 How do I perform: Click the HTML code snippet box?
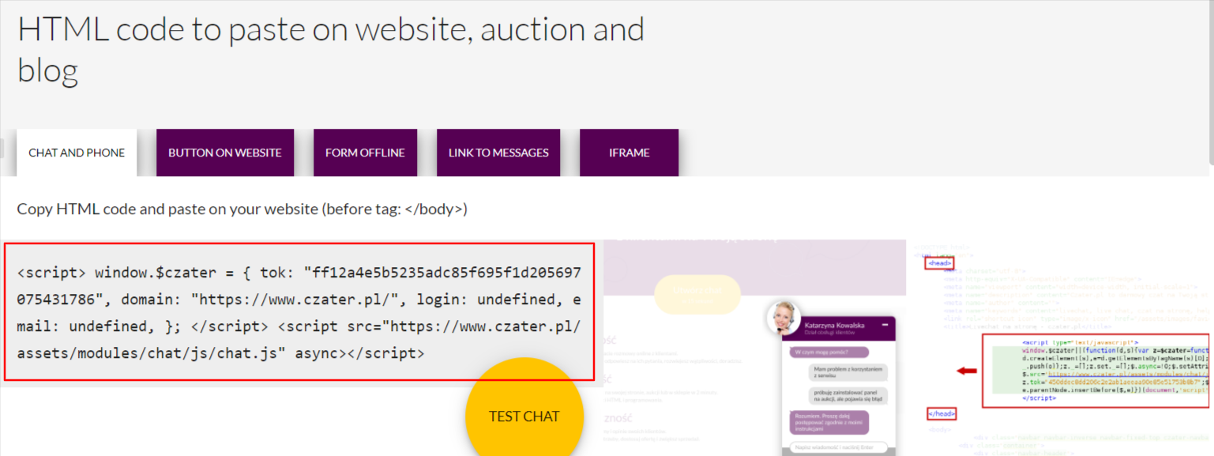[x=299, y=312]
